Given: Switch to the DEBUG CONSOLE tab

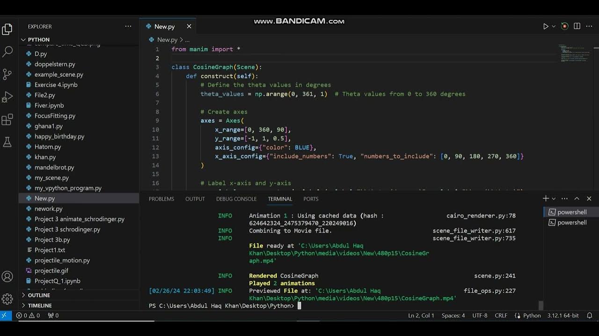Looking at the screenshot, I should (236, 199).
